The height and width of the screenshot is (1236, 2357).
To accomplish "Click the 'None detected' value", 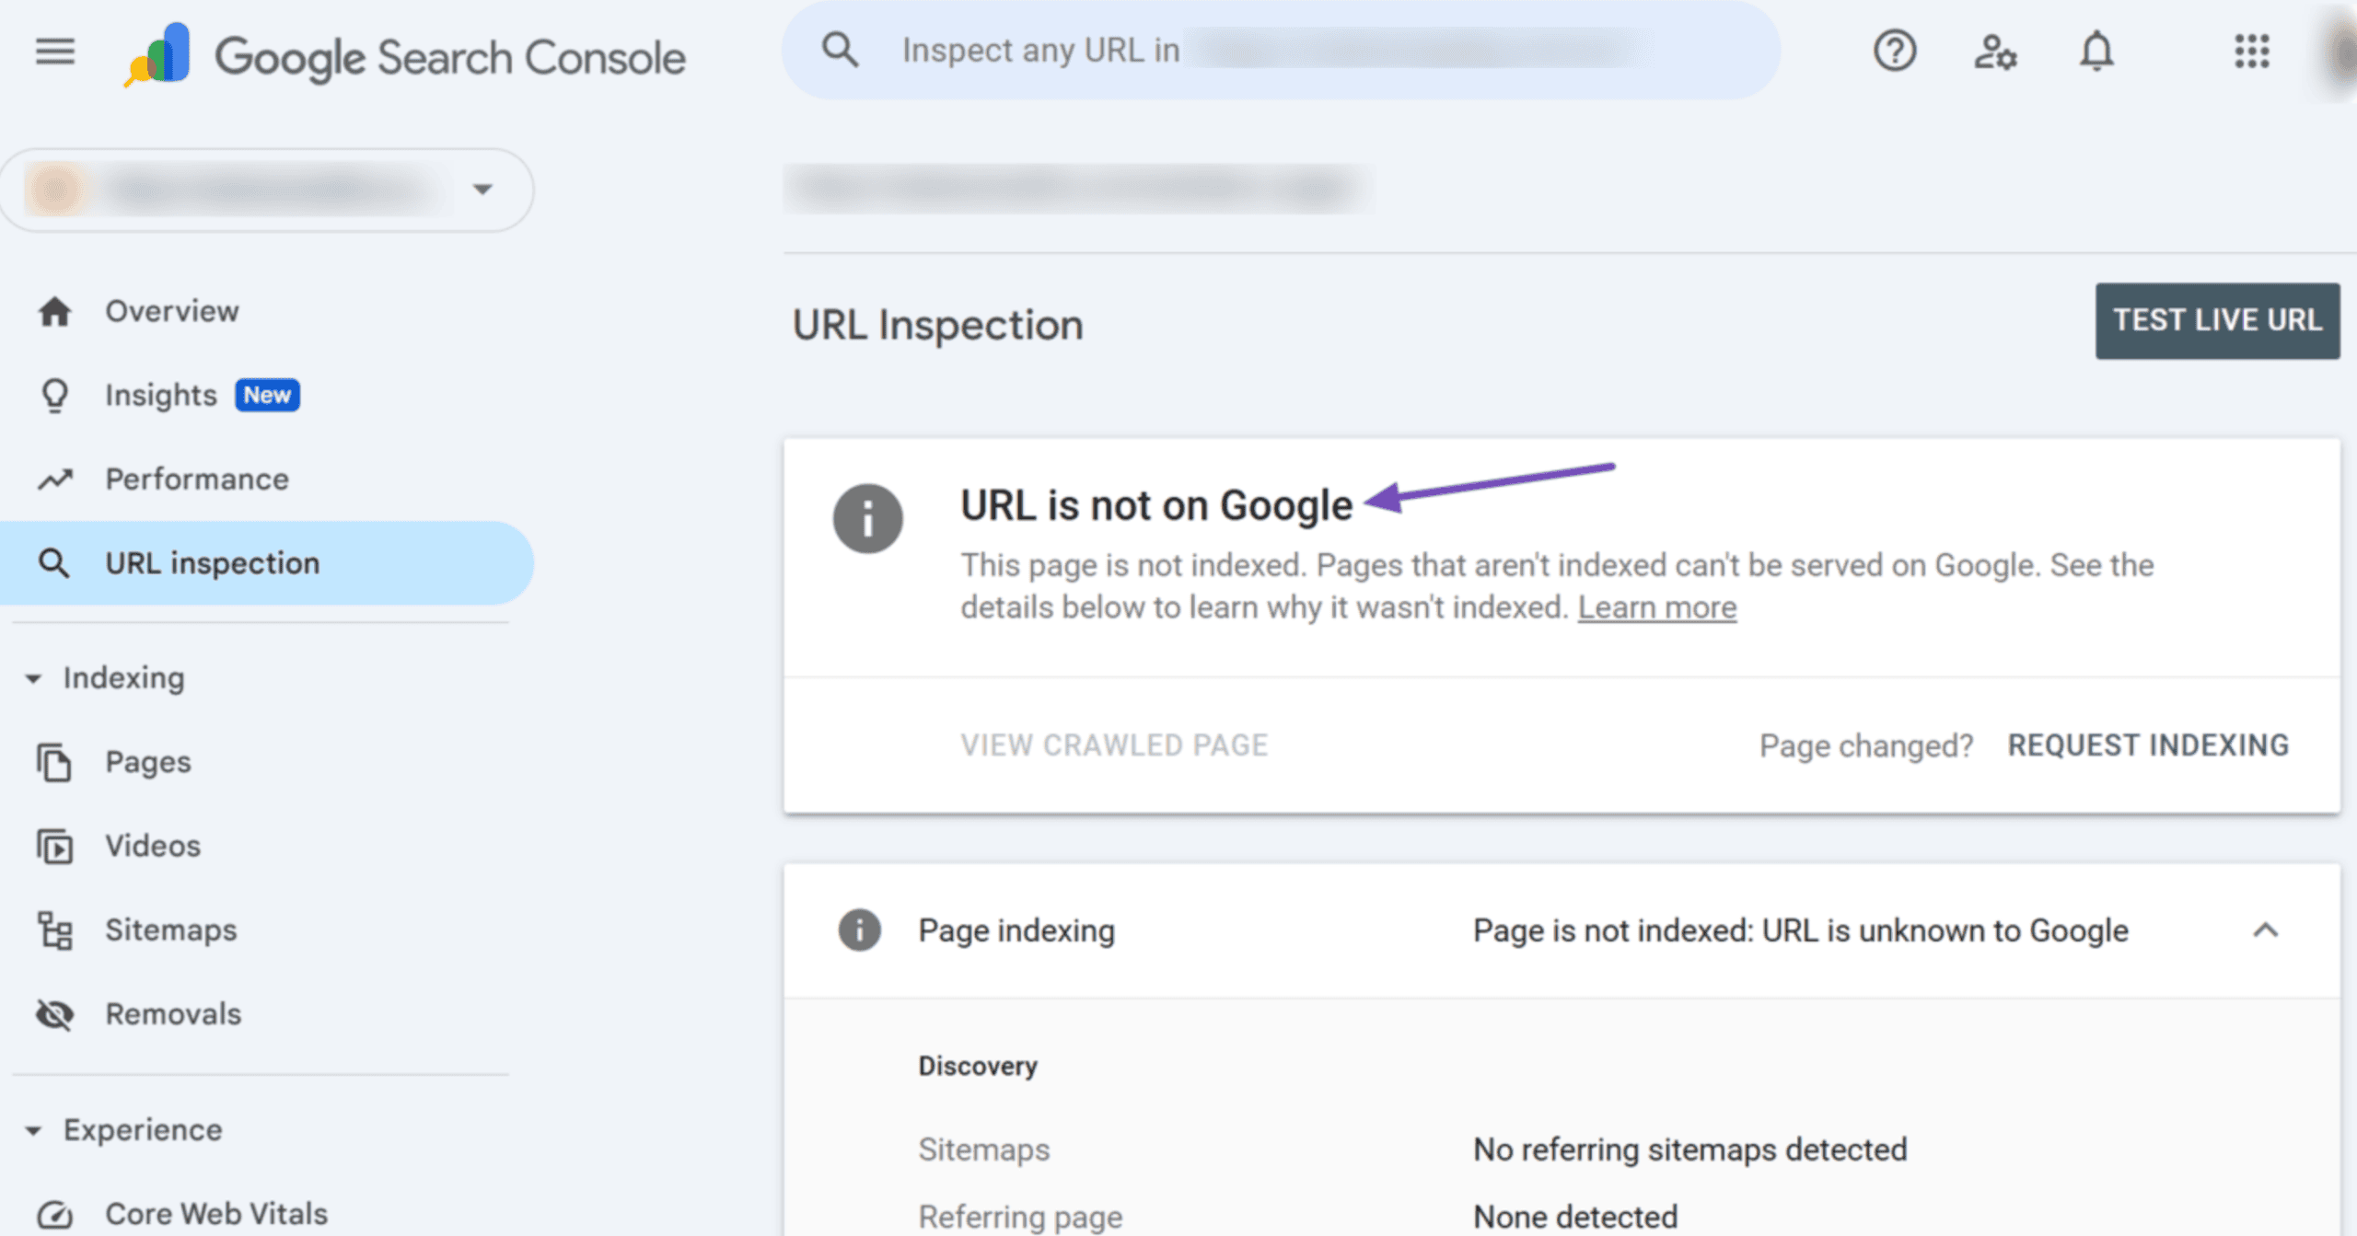I will point(1575,1218).
